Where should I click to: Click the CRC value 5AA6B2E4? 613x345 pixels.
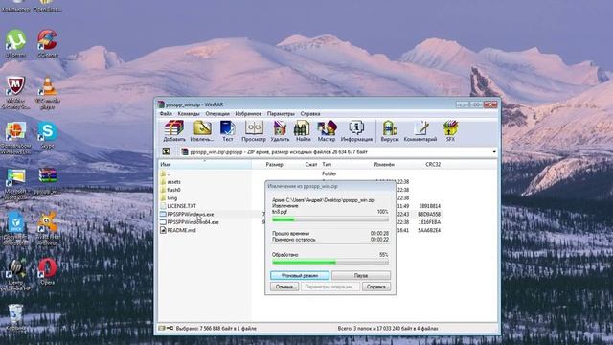430,230
